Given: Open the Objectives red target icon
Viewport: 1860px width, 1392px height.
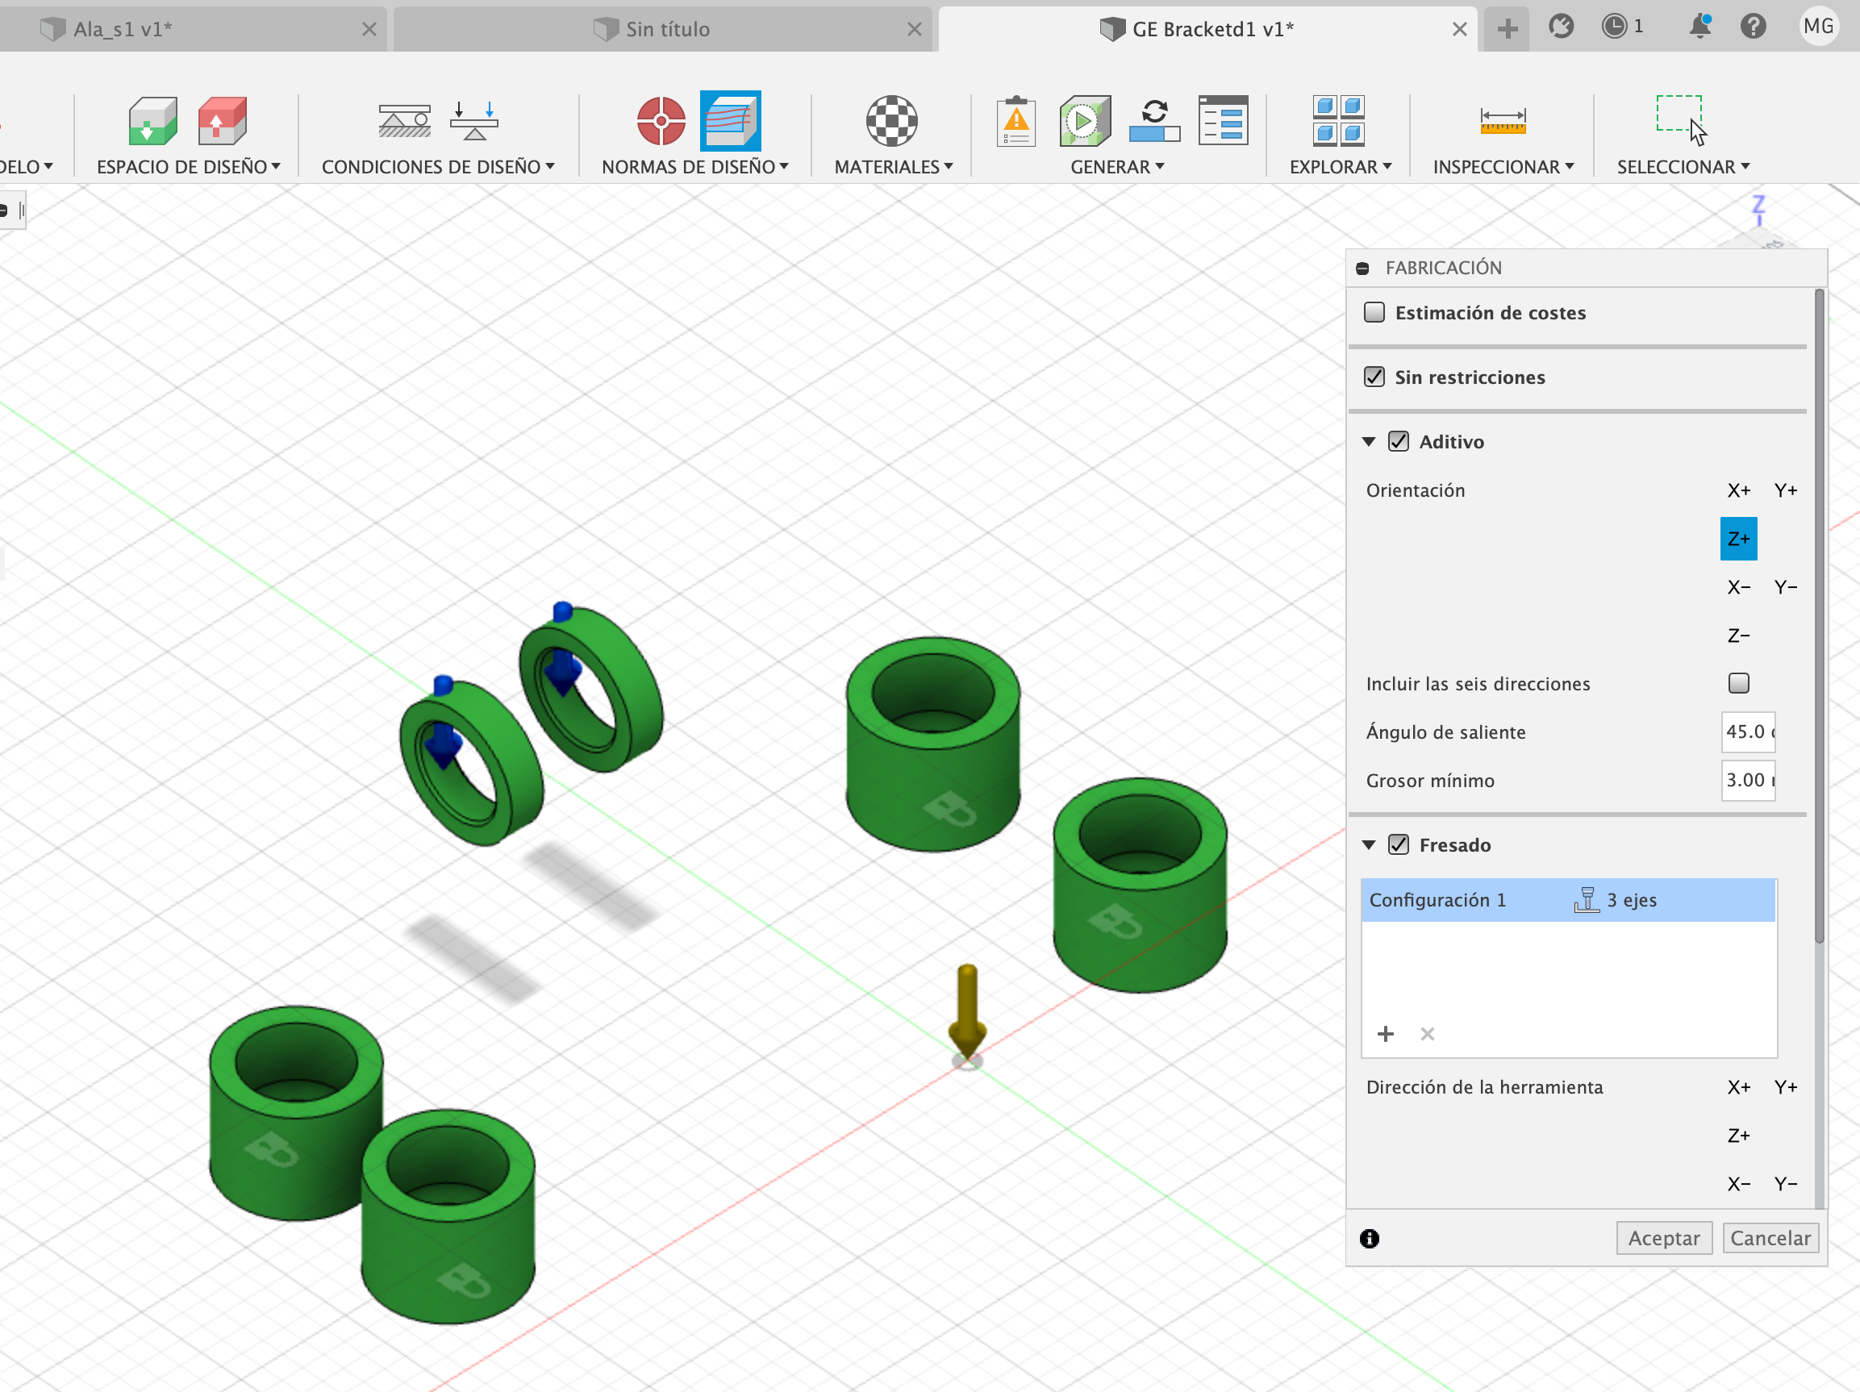Looking at the screenshot, I should click(661, 121).
